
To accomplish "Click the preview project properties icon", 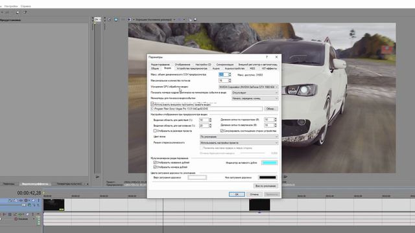I will tap(110, 19).
